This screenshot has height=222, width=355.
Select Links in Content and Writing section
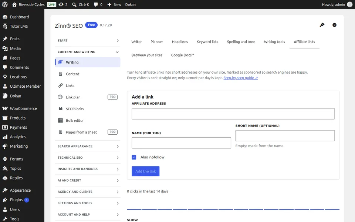87,85
